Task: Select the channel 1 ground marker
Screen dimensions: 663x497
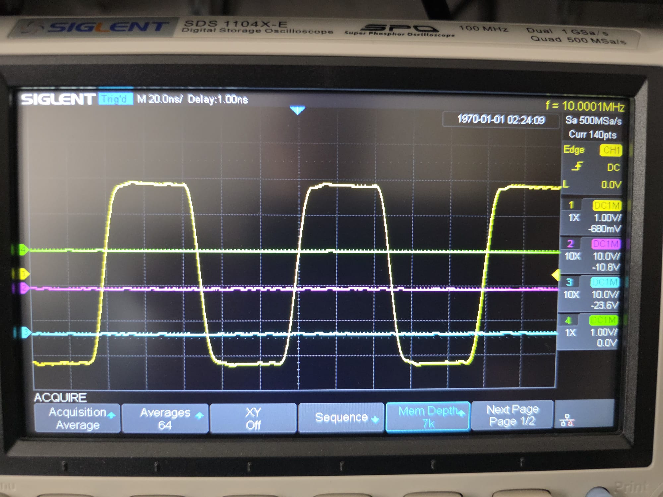Action: [x=23, y=274]
